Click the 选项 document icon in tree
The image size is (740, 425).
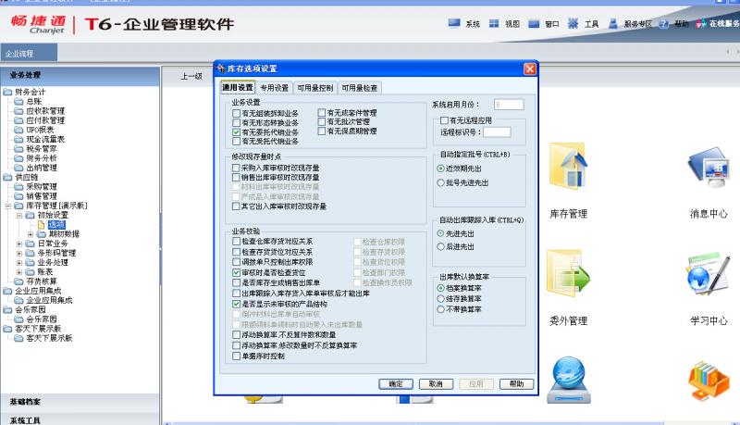point(41,225)
